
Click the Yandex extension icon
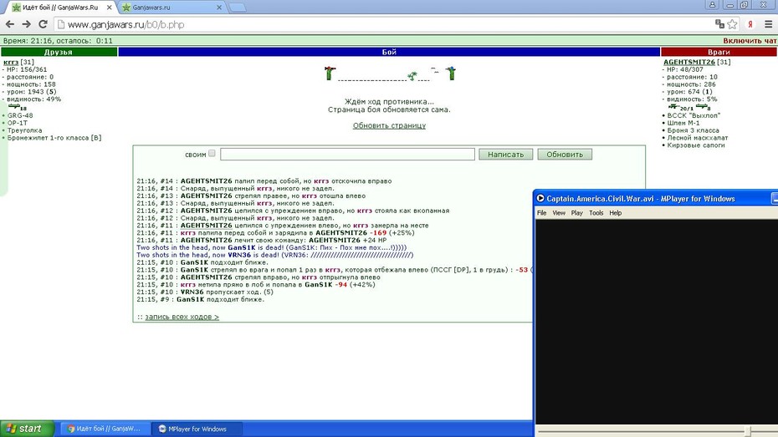pos(750,24)
